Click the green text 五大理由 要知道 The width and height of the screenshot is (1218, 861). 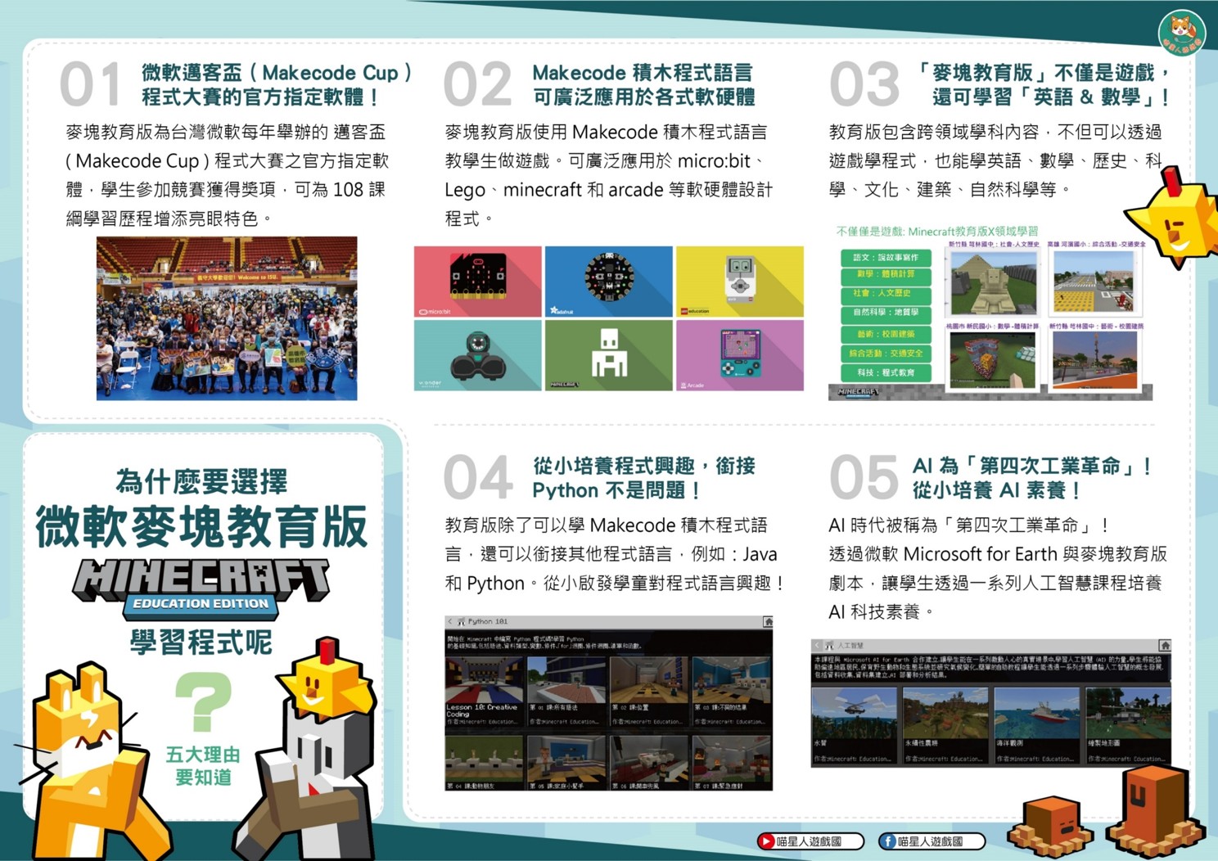click(203, 765)
